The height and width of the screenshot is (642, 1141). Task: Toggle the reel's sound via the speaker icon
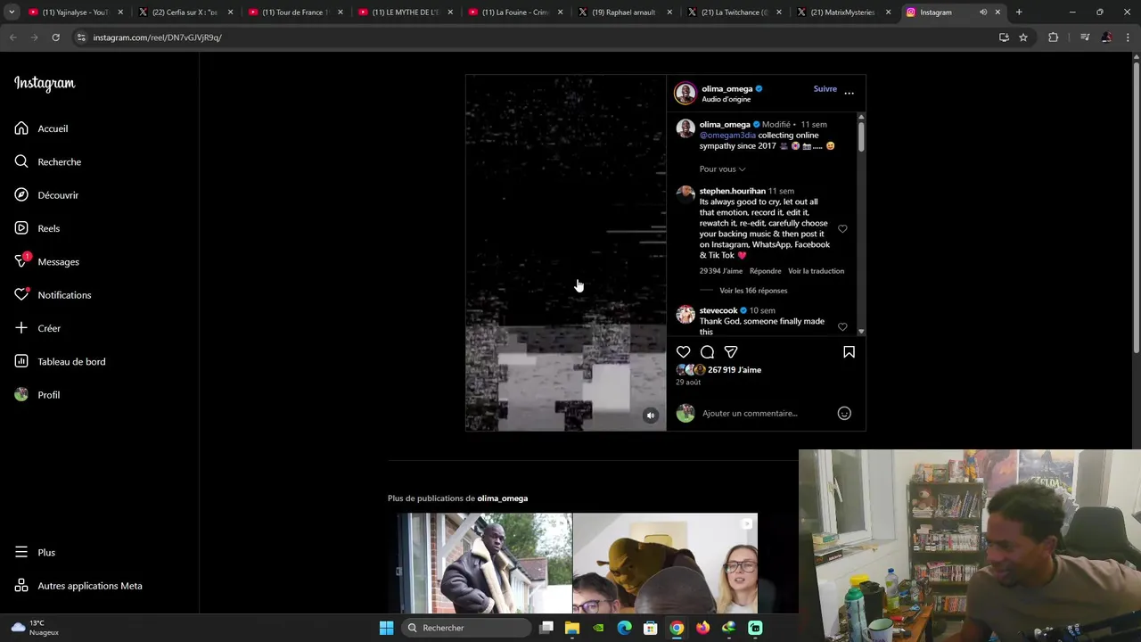coord(651,416)
